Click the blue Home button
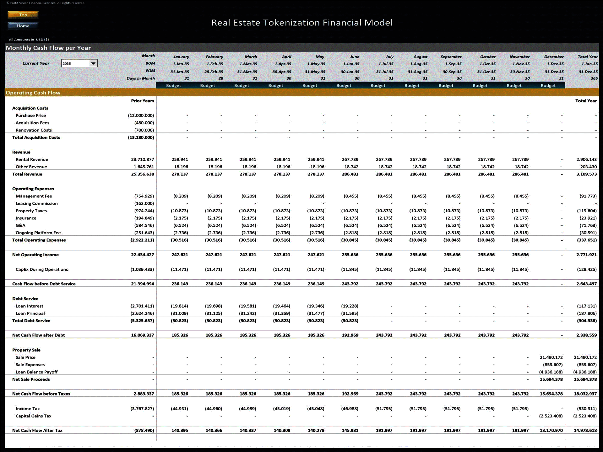This screenshot has height=452, width=603. pyautogui.click(x=23, y=26)
